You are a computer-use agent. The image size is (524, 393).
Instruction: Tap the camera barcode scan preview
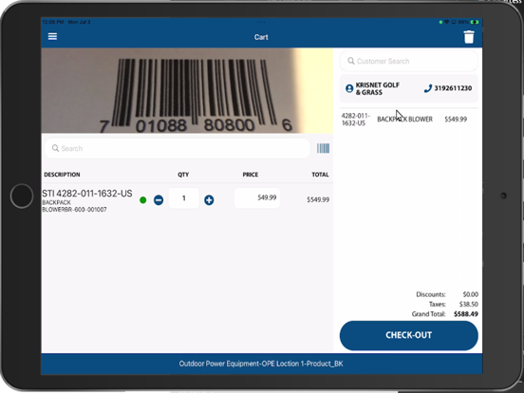187,90
